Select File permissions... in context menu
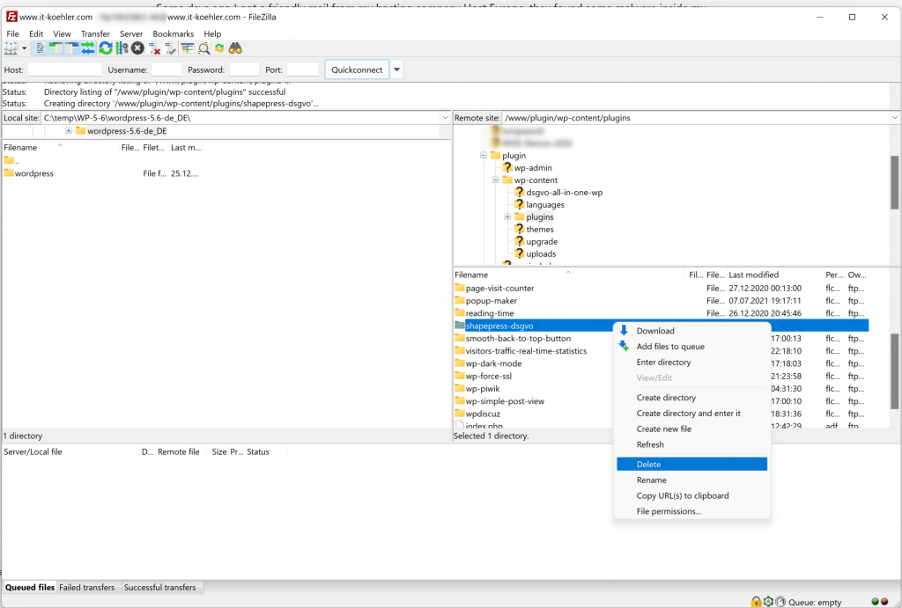The width and height of the screenshot is (902, 608). point(691,511)
